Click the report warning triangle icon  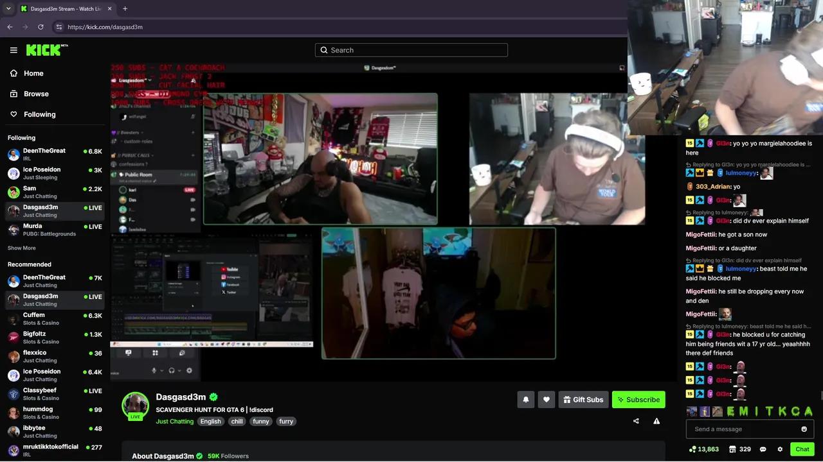[656, 421]
